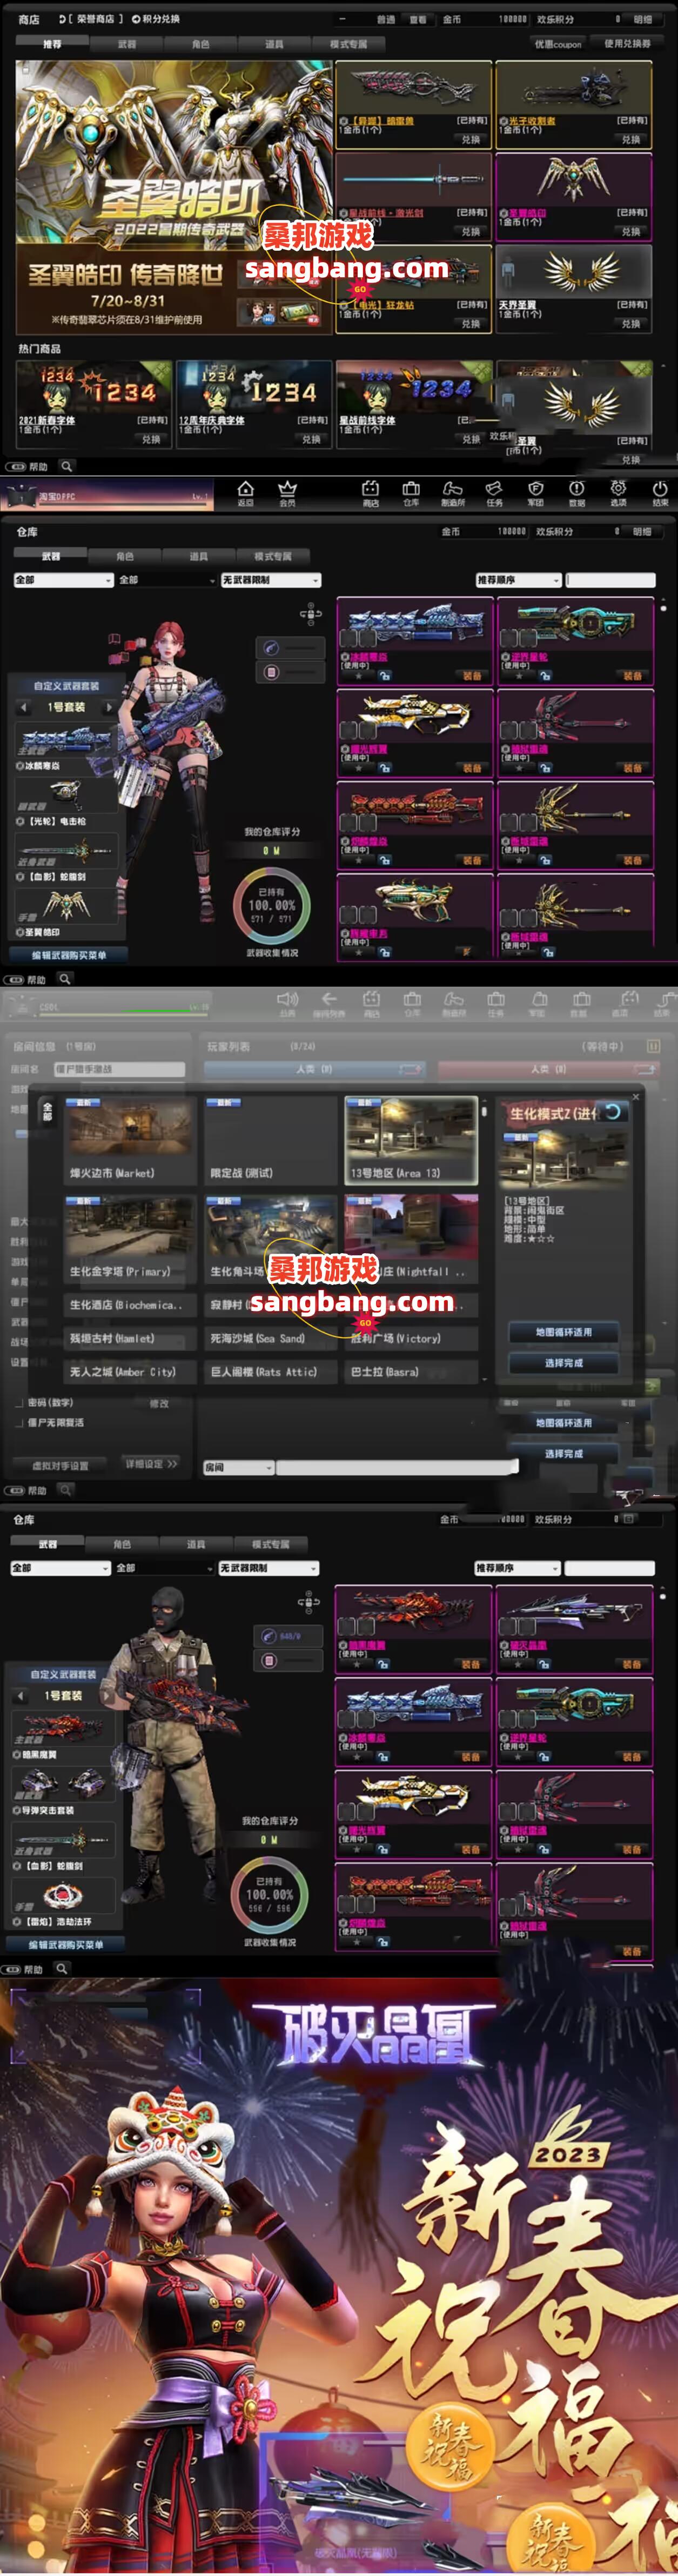The height and width of the screenshot is (2576, 678).
Task: Switch to 模式专属 tab in shop
Action: pos(348,44)
